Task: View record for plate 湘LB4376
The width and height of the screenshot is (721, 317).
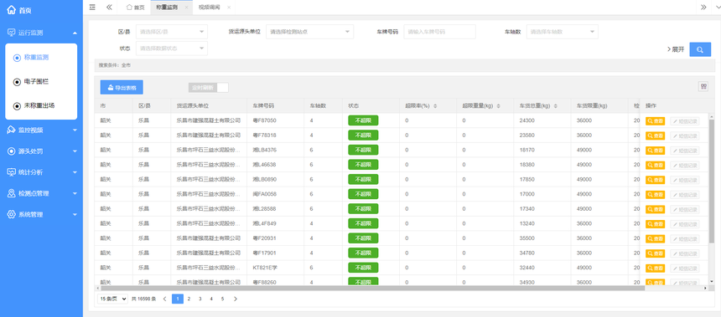Action: 655,151
